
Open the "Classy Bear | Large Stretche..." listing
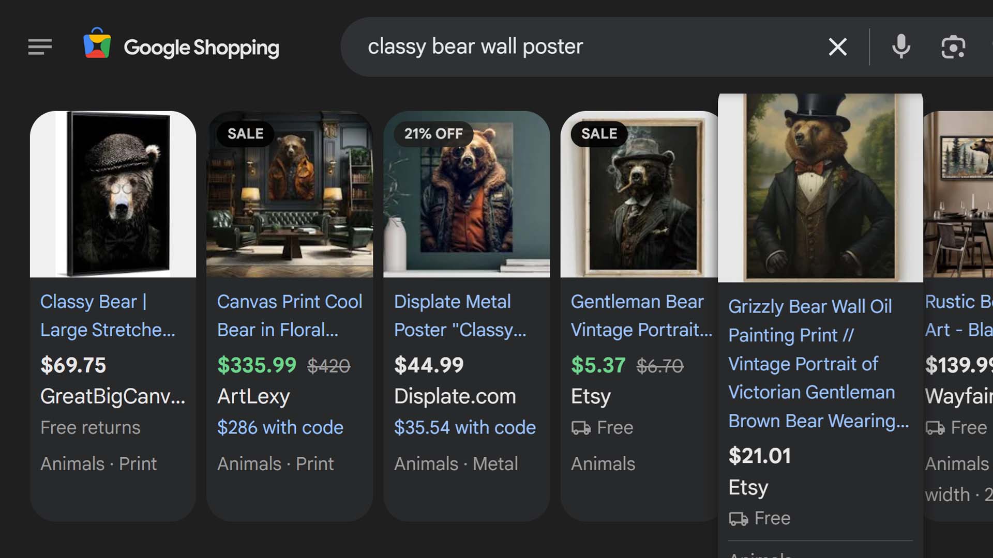(108, 316)
